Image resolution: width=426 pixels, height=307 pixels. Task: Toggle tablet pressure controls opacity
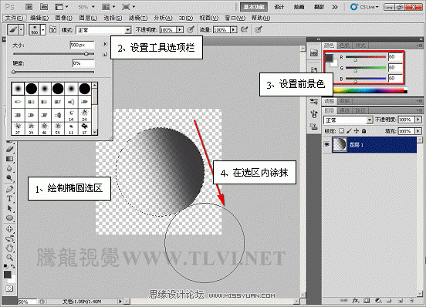point(191,29)
